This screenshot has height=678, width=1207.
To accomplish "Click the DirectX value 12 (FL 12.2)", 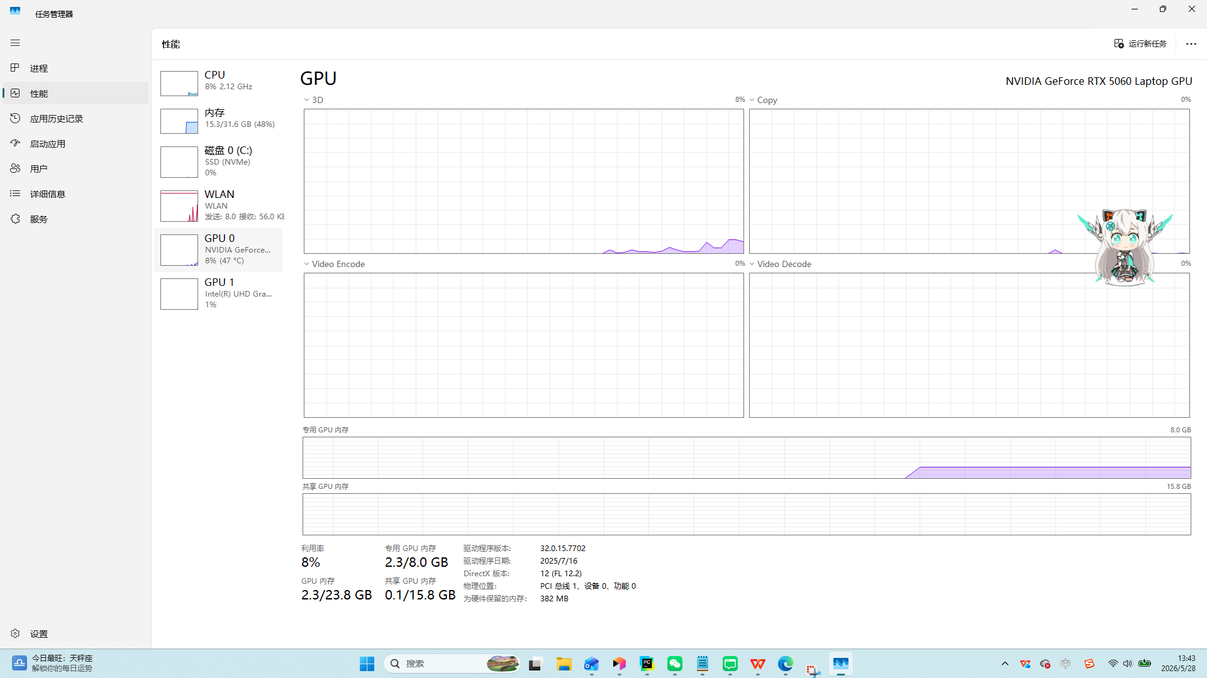I will point(561,573).
